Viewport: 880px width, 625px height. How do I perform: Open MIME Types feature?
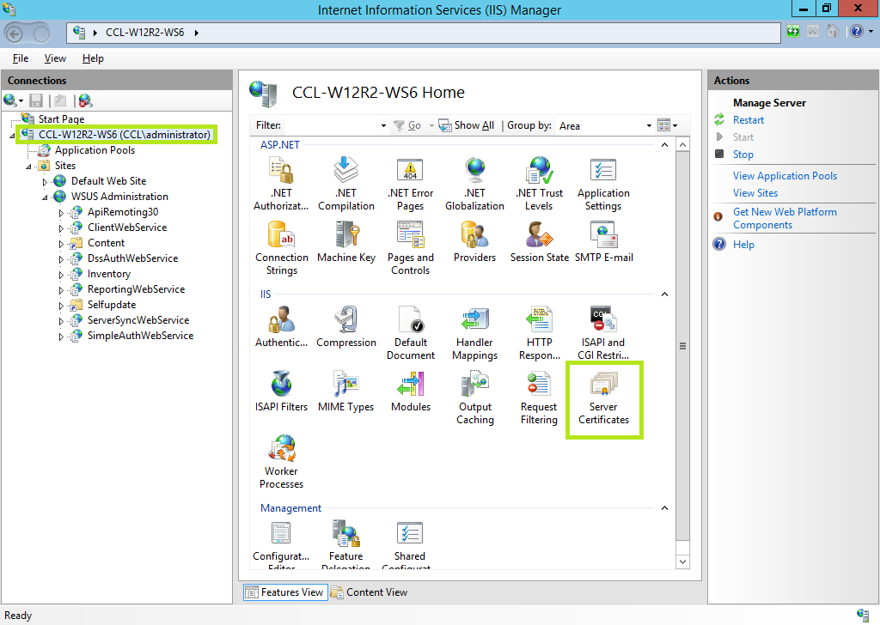[x=345, y=391]
